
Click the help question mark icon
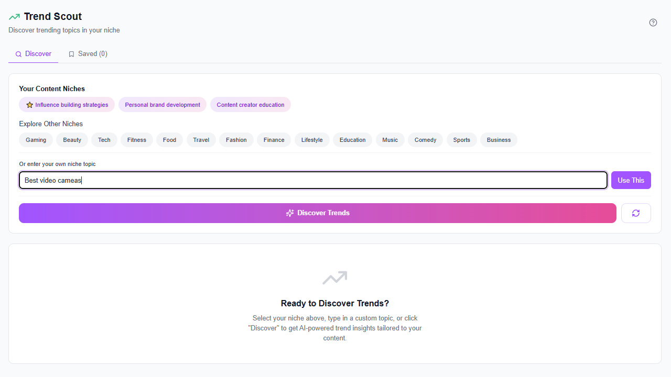(653, 23)
